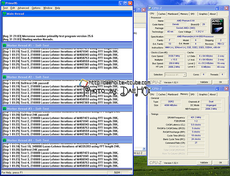
Task: Open the Edit menu in Prime95
Action: click(13, 8)
